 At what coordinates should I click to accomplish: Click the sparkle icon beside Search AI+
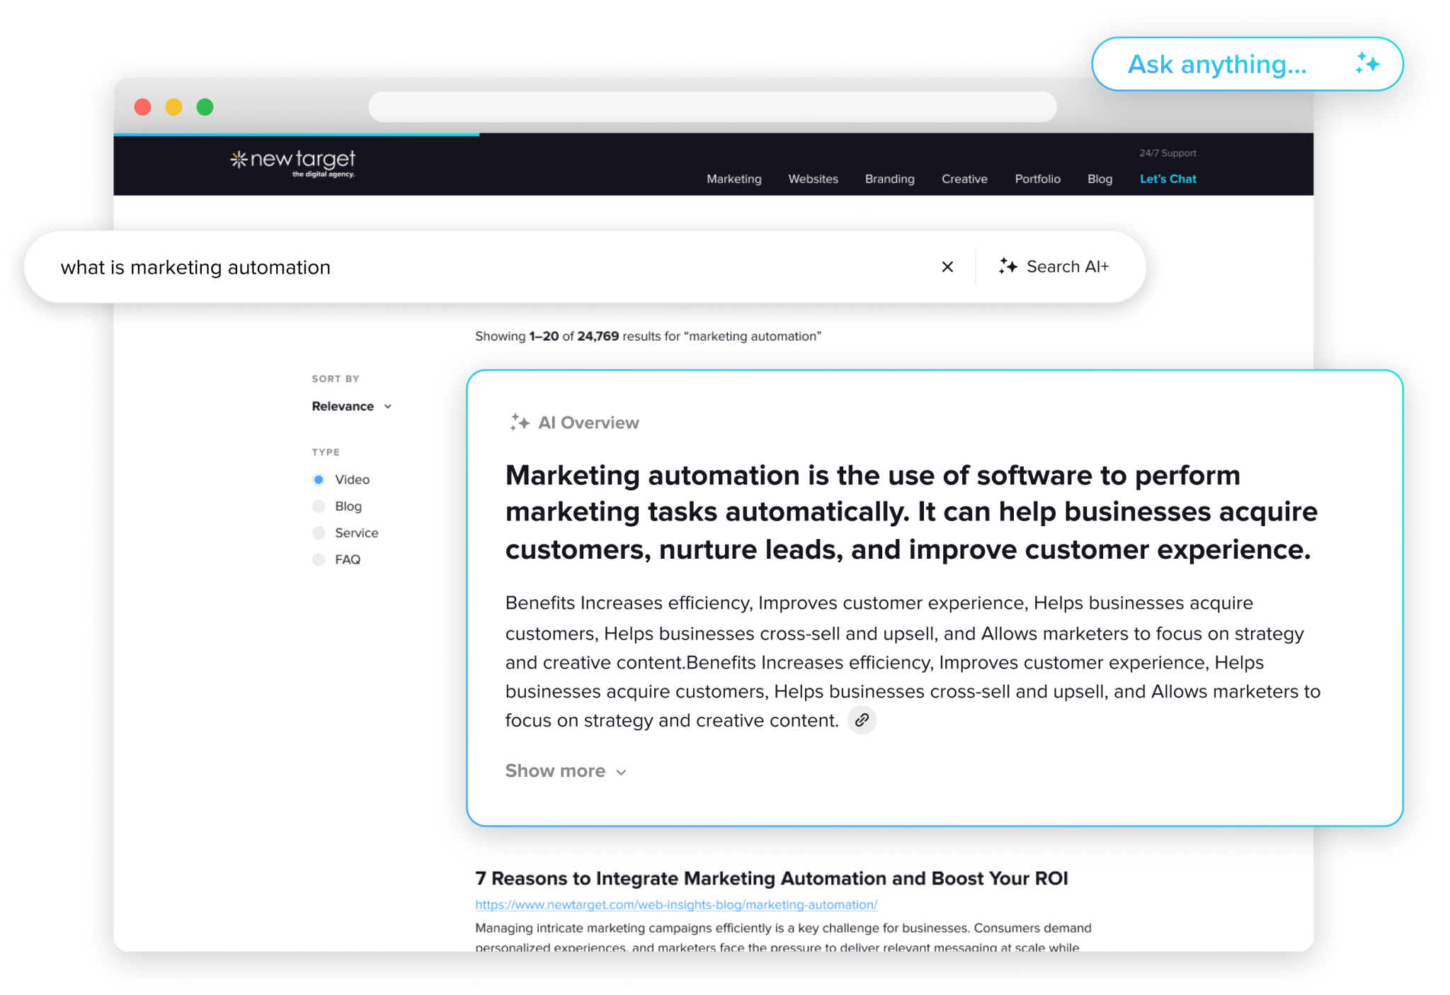(1008, 266)
